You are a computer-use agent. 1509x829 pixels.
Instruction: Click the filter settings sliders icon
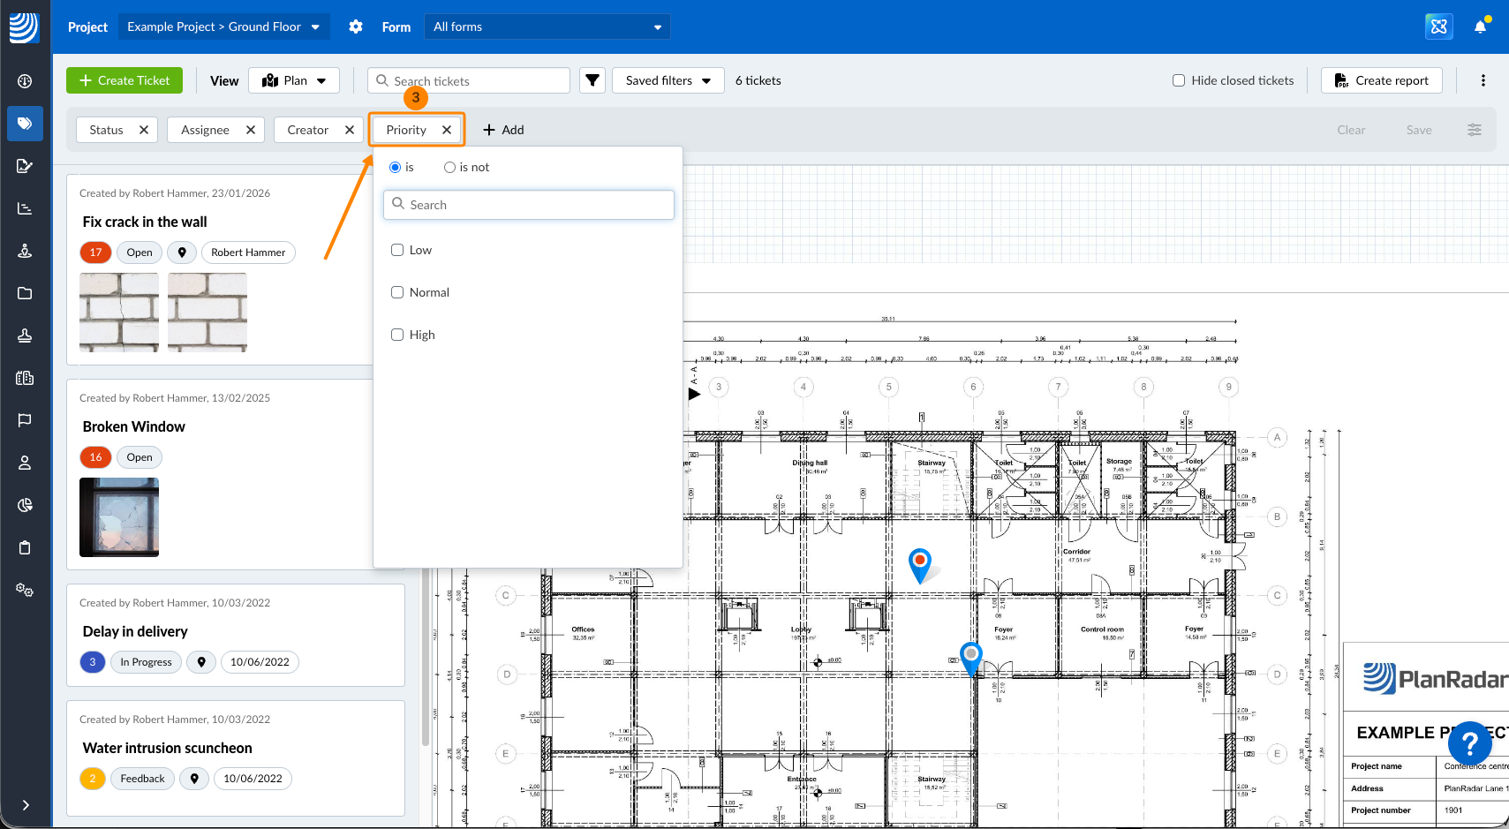point(1474,130)
